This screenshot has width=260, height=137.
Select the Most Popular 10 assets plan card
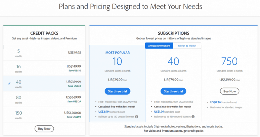point(117,62)
